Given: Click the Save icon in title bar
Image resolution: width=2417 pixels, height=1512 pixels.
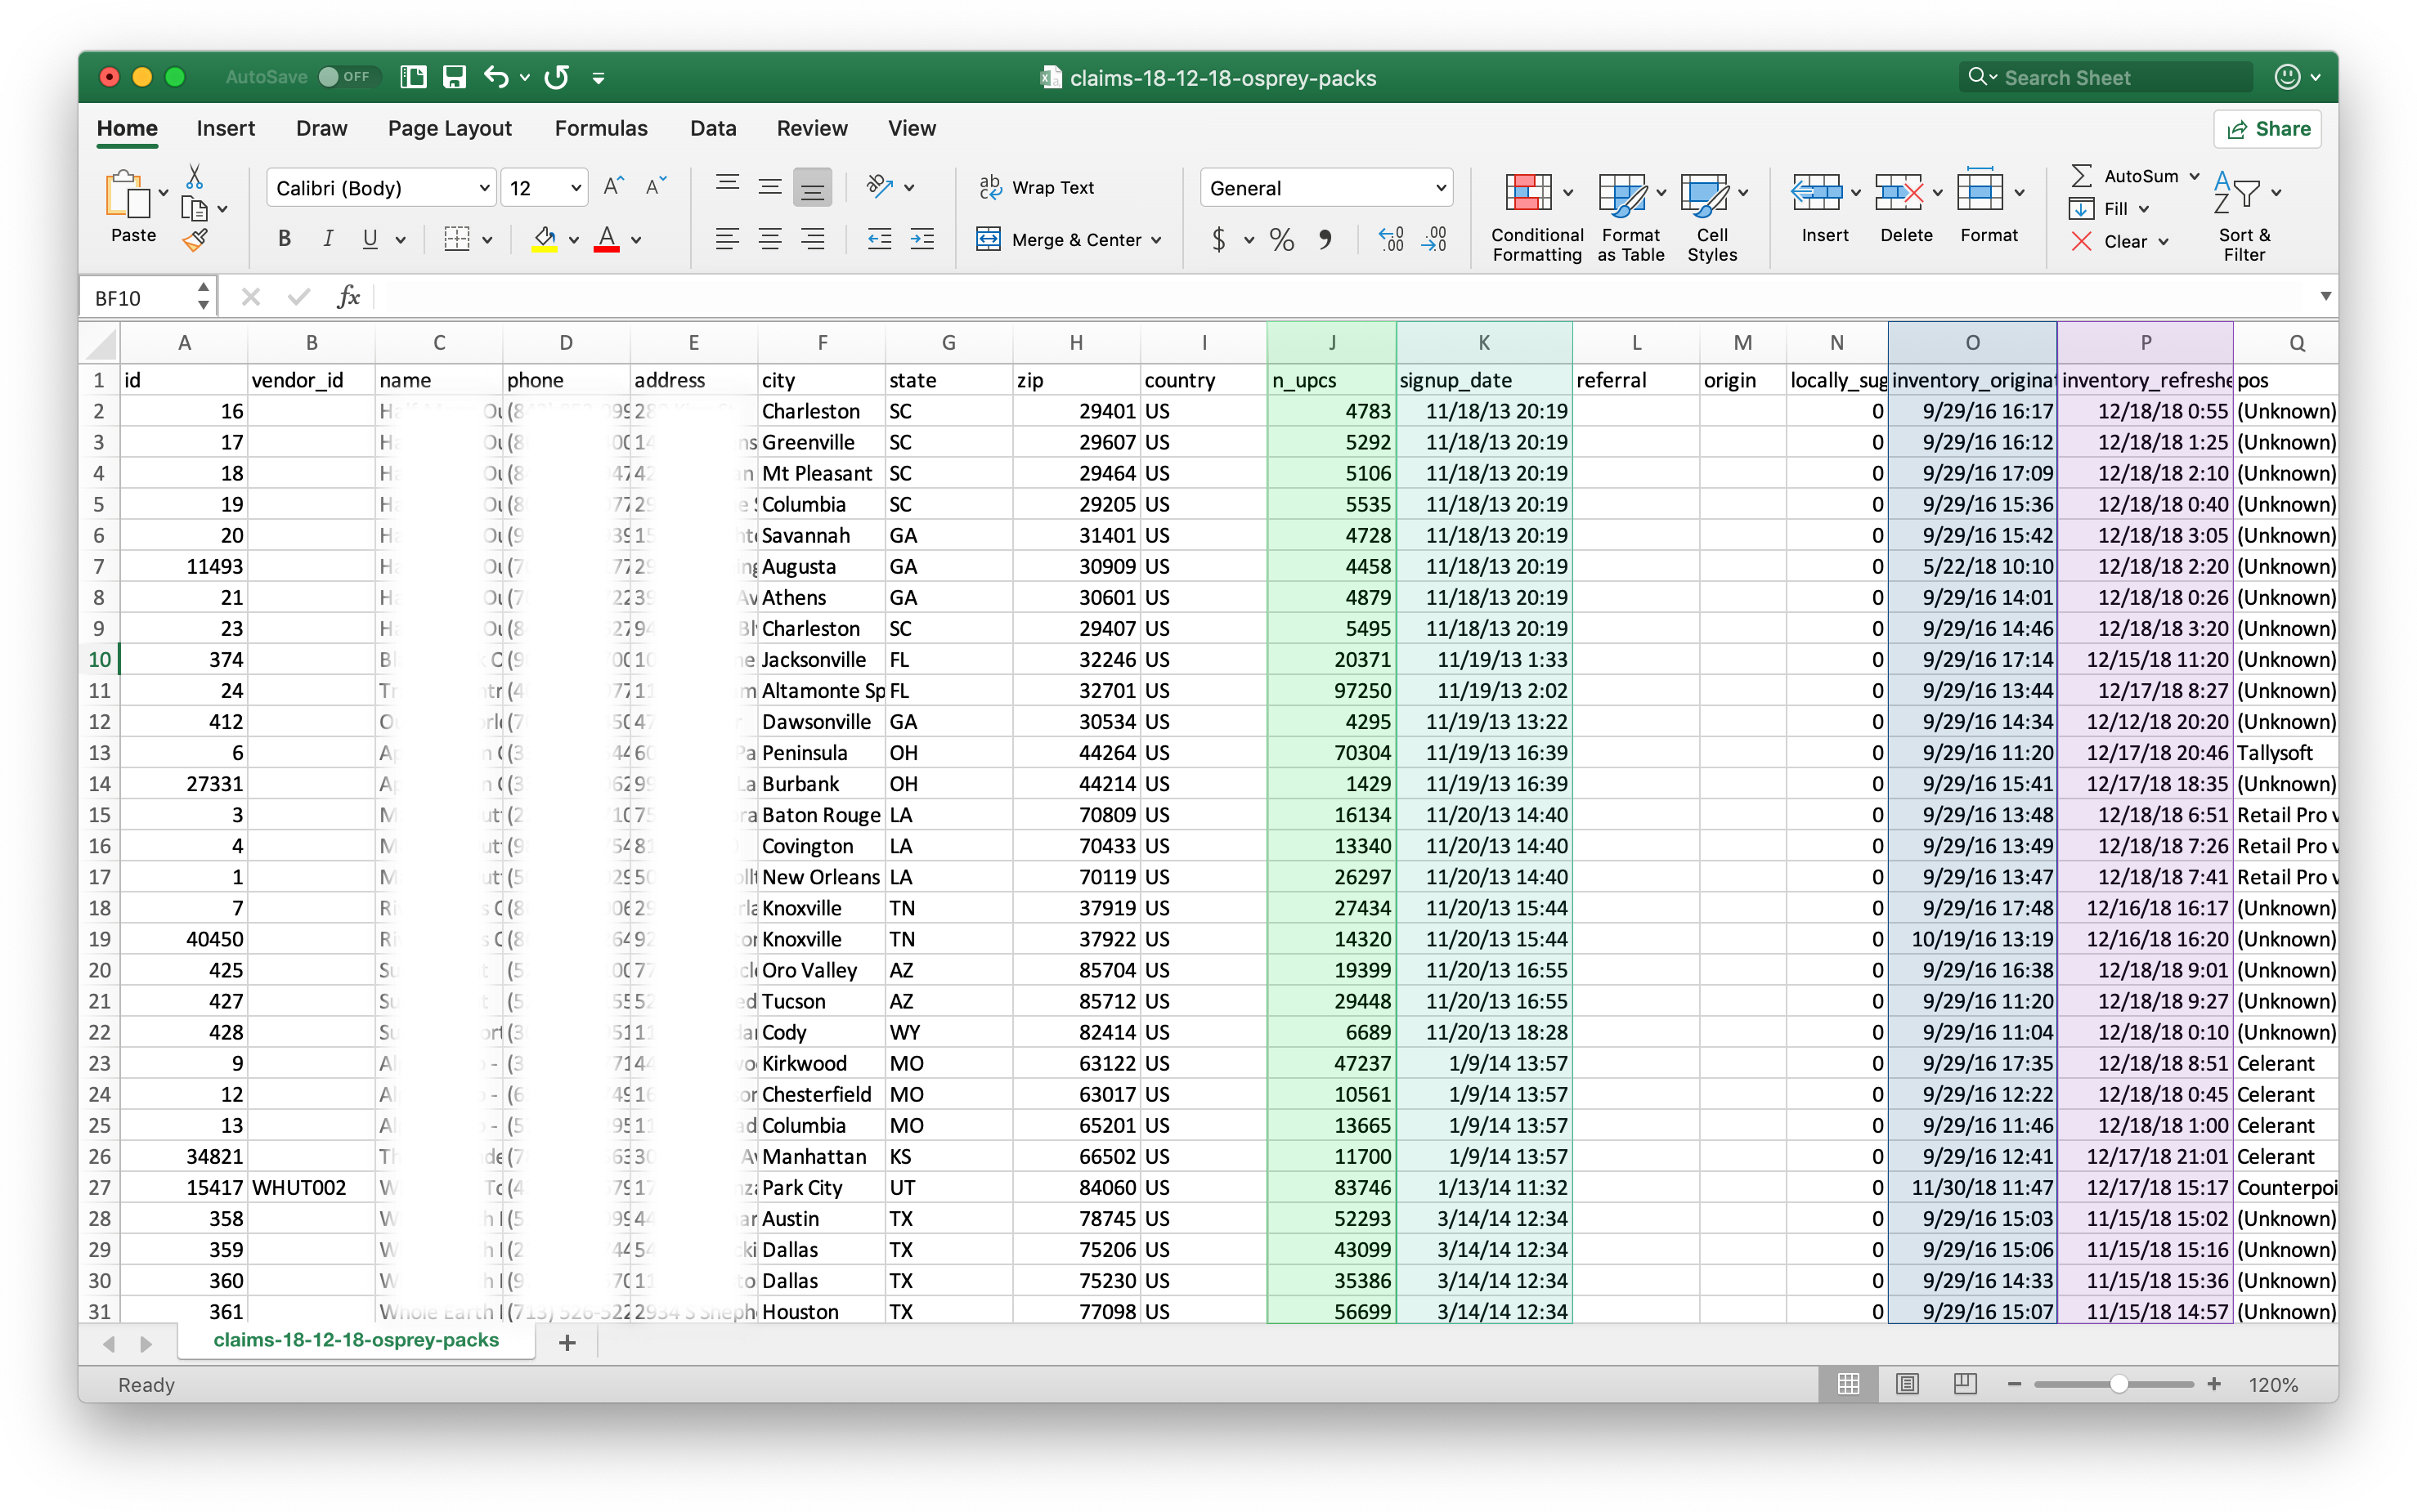Looking at the screenshot, I should 454,77.
